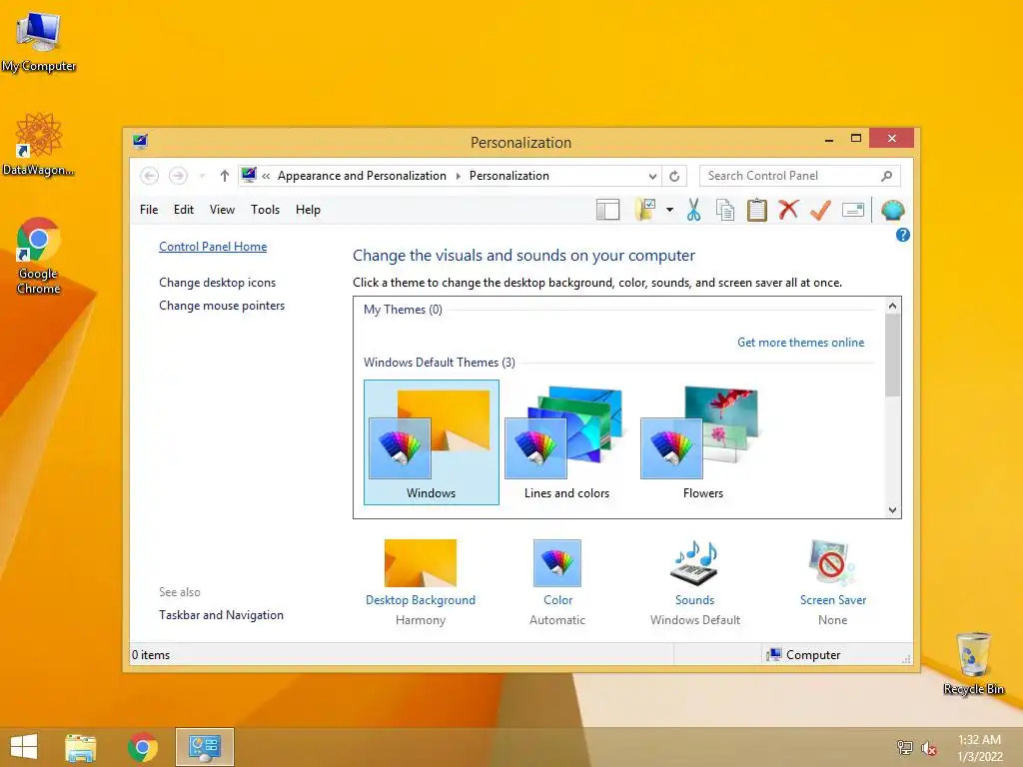Open the Tools menu

click(x=265, y=210)
